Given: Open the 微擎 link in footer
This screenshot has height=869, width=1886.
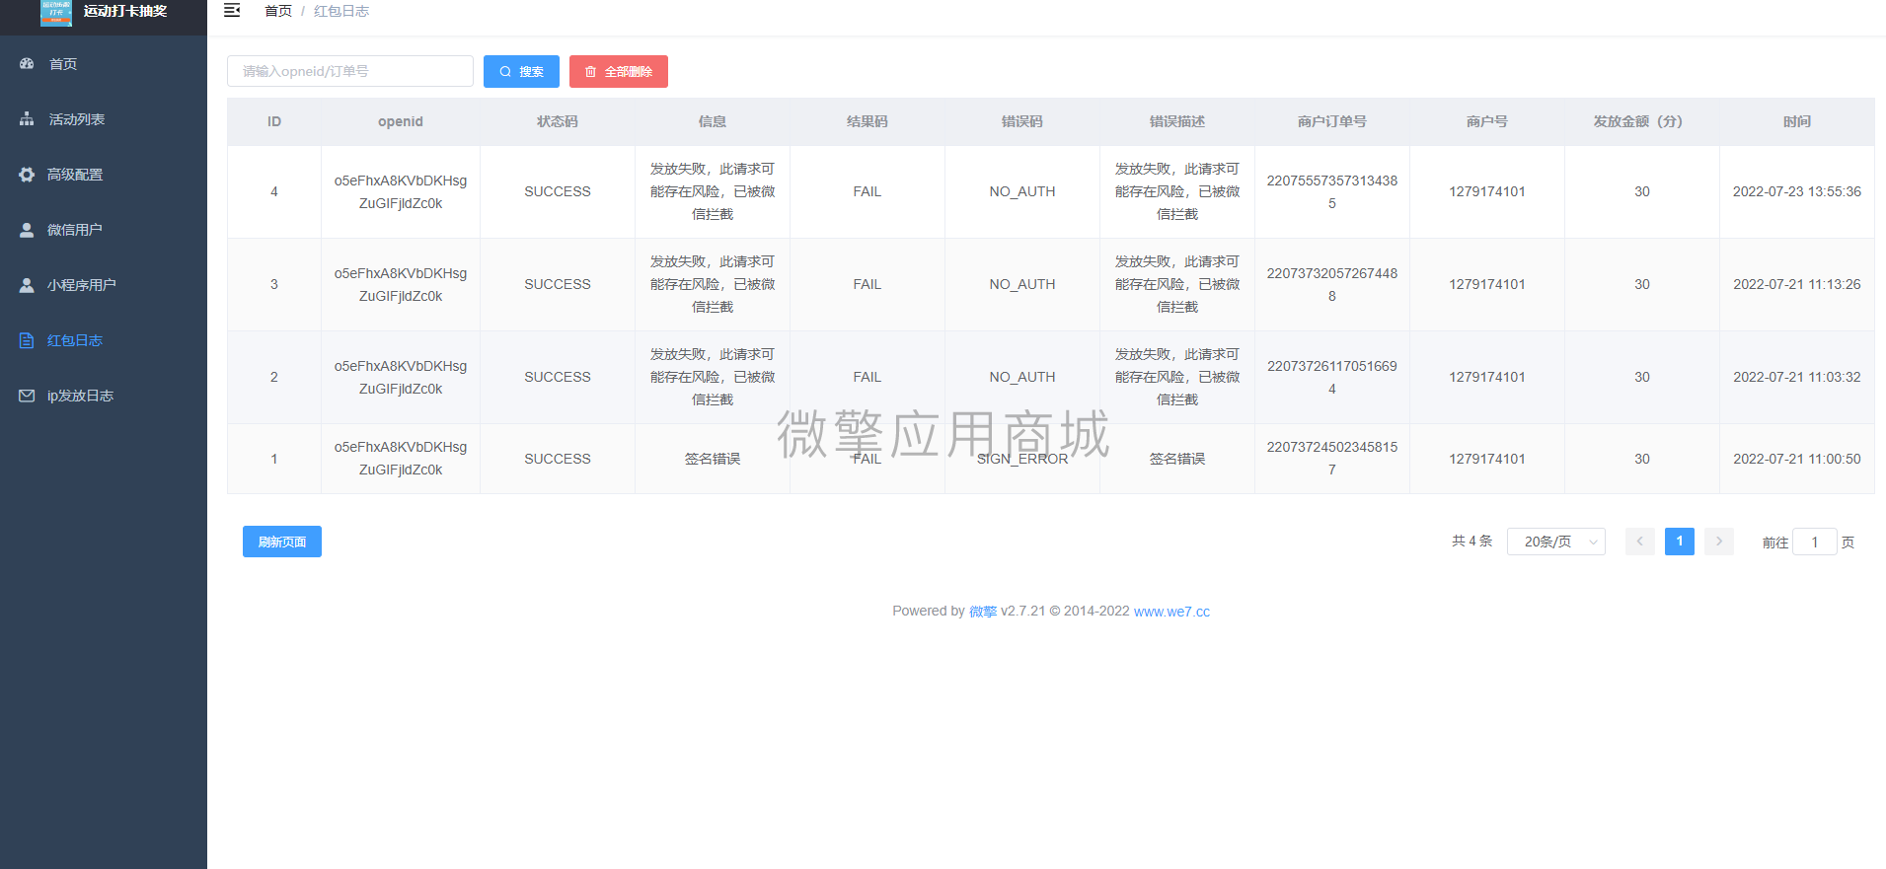Looking at the screenshot, I should click(983, 612).
